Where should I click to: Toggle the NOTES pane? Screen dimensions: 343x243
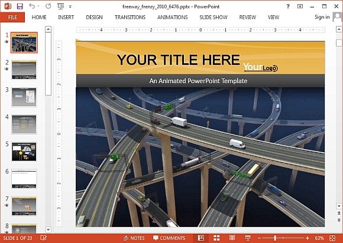click(134, 238)
